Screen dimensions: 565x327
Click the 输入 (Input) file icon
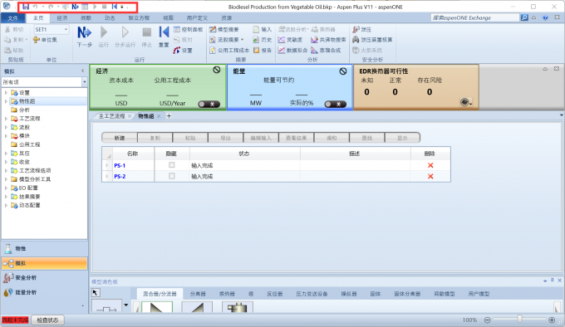[256, 30]
